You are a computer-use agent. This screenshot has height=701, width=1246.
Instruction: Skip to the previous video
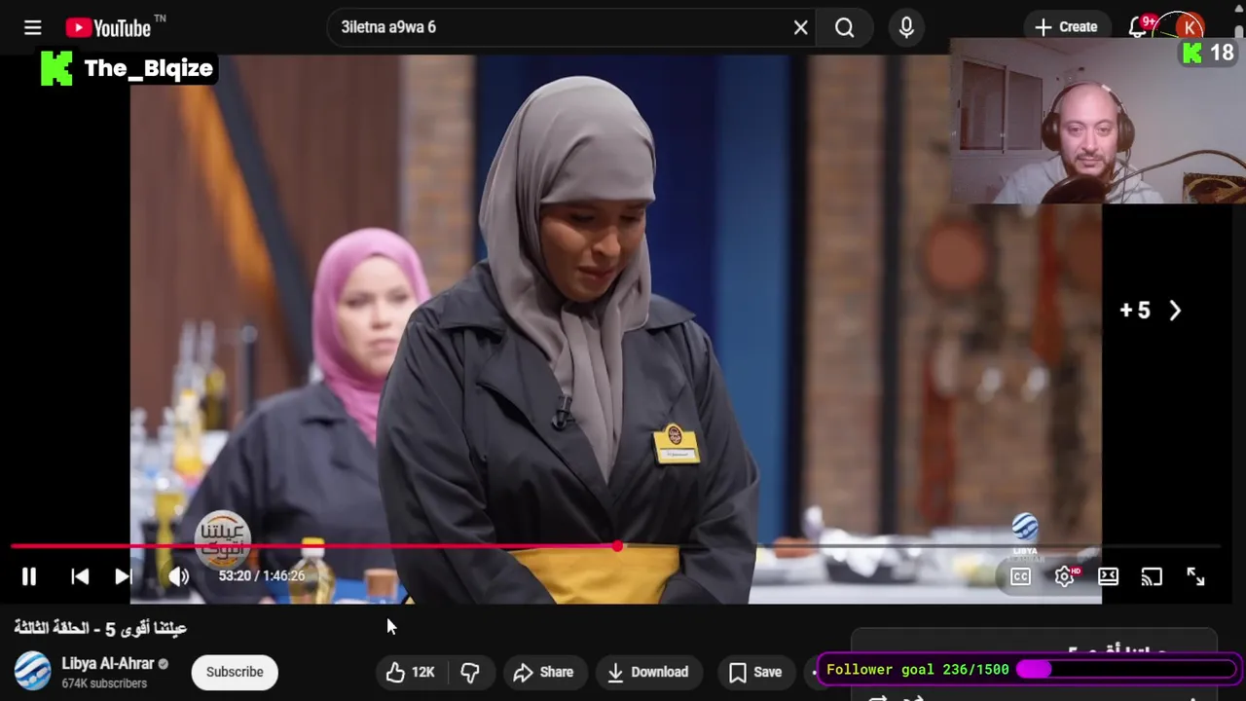click(80, 576)
